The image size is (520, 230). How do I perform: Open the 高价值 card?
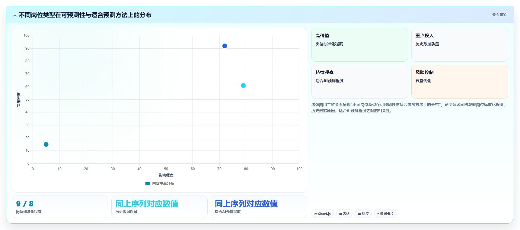(x=360, y=45)
